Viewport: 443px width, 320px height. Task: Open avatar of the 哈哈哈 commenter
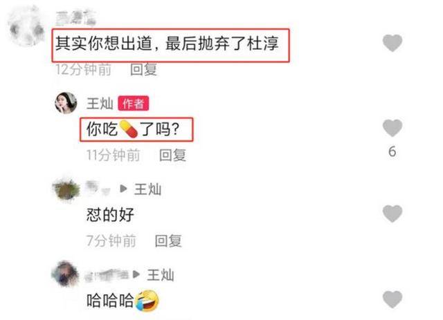coord(65,274)
